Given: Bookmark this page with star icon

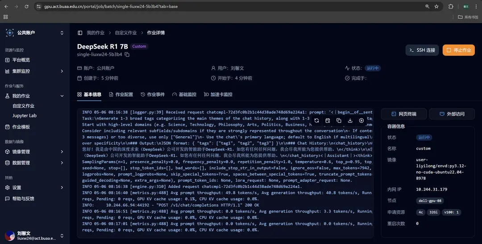Looking at the screenshot, I should [436, 6].
